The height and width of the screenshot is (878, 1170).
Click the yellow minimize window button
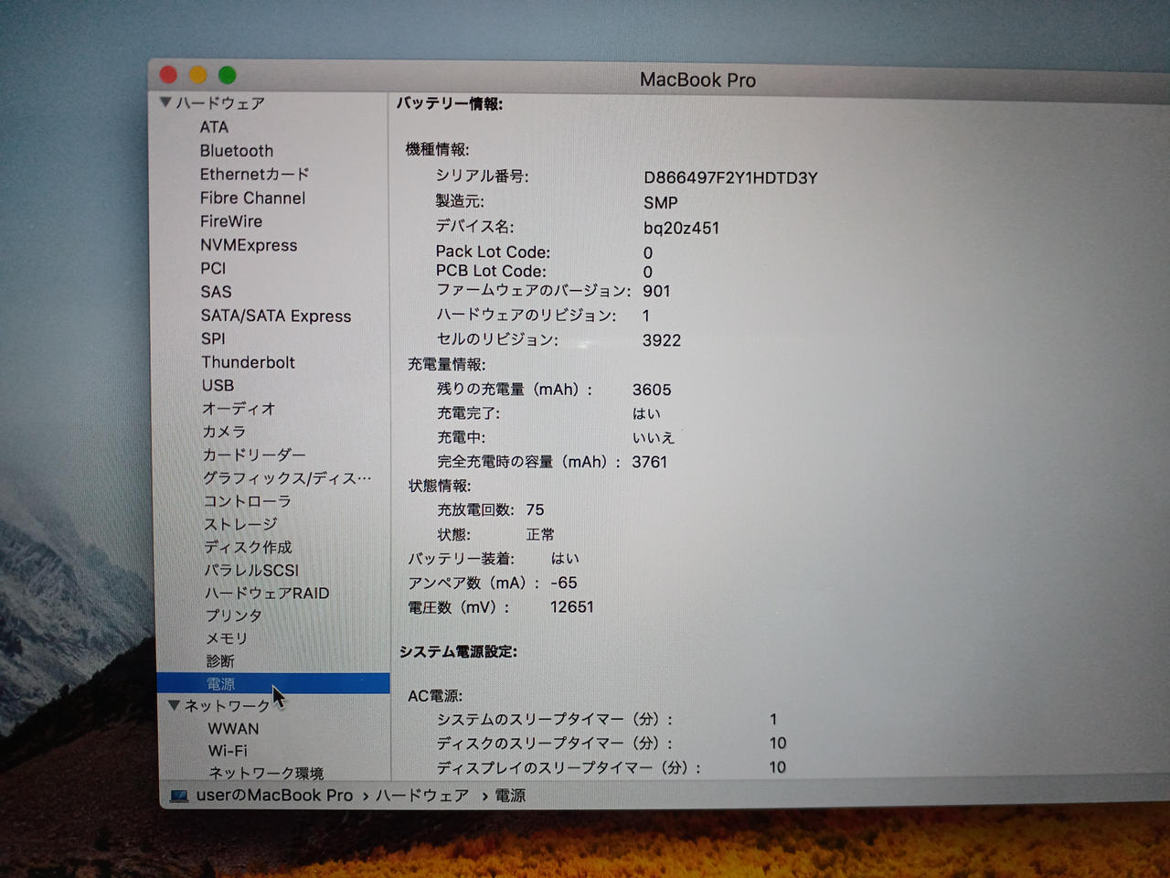click(197, 75)
